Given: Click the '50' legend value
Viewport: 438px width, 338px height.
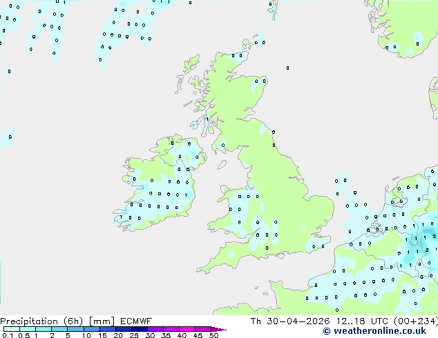Looking at the screenshot, I should (213, 335).
